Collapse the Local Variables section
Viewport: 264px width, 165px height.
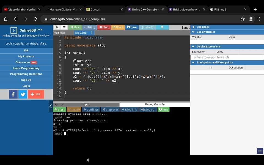coord(193,32)
